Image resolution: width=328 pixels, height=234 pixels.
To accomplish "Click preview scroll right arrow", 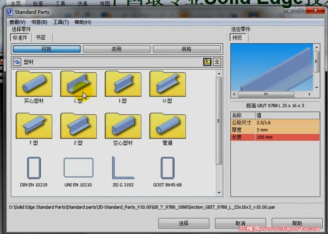I will [x=310, y=94].
